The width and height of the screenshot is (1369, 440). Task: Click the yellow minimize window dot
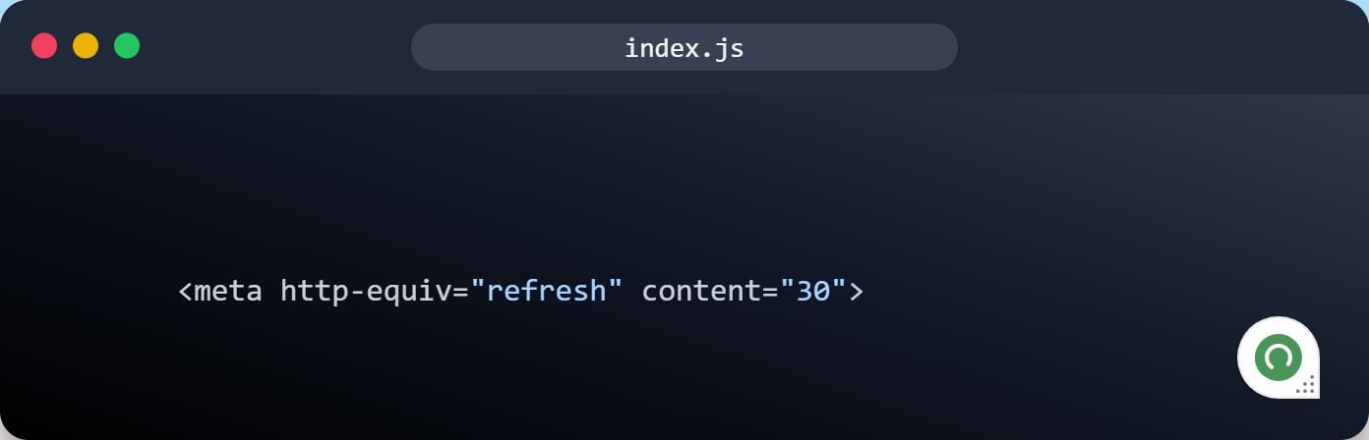86,46
